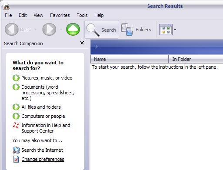The image size is (223, 170).
Task: Open the Help menu
Action: (99, 15)
